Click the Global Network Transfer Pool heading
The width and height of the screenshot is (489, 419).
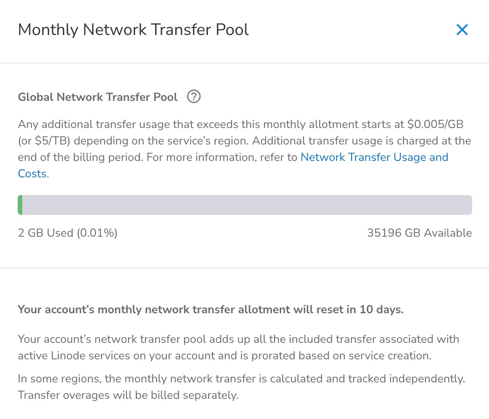[x=98, y=97]
